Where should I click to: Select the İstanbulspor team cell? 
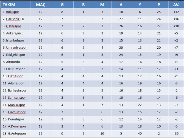point(15,40)
